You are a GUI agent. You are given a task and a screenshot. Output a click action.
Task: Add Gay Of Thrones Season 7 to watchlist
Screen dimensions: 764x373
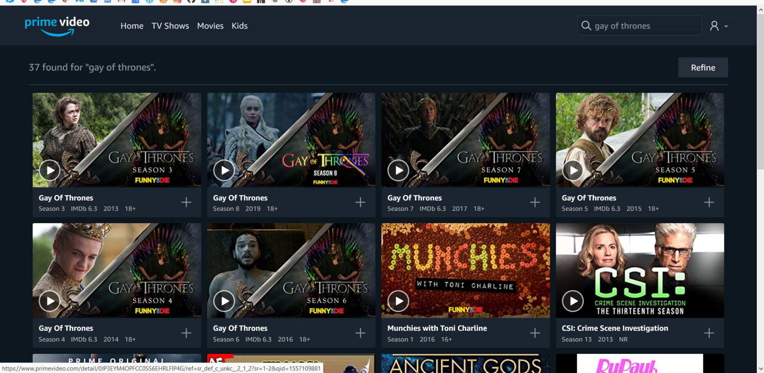pyautogui.click(x=535, y=202)
